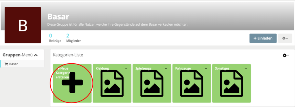Click the 2 Mitglieder counter
295x107 pixels.
73,38
